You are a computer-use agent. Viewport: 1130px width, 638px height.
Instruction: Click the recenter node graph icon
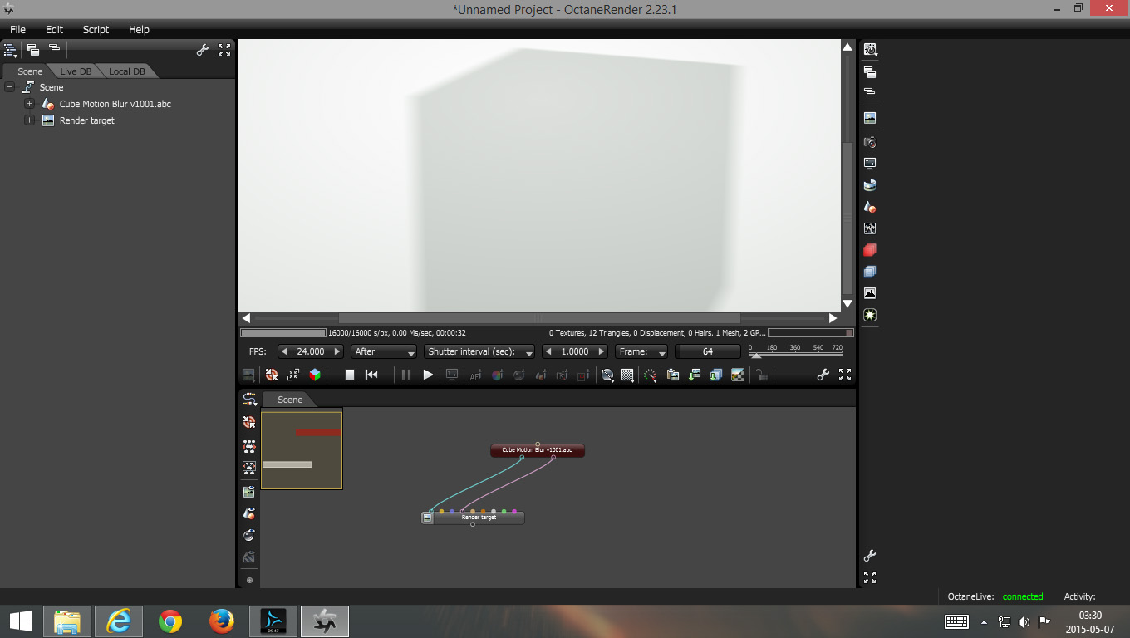248,422
